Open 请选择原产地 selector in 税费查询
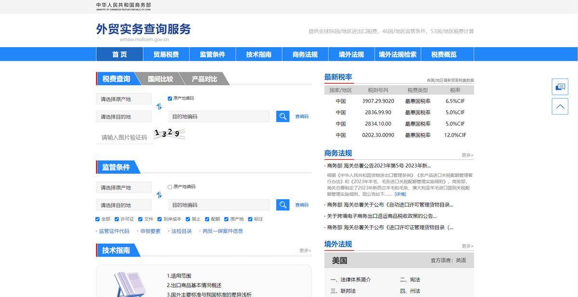Viewport: 578px width, 297px height. click(x=124, y=99)
